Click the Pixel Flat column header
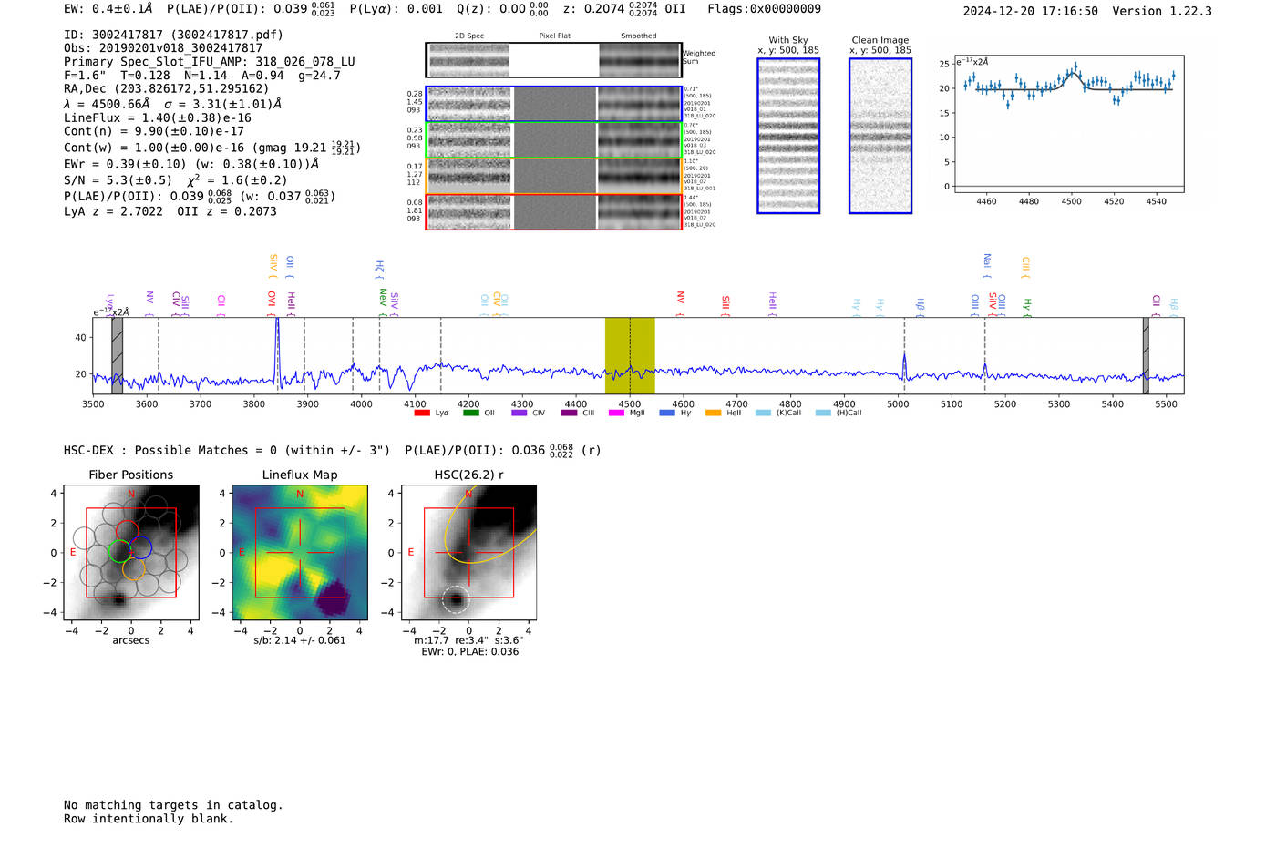1276x868 pixels. 554,36
